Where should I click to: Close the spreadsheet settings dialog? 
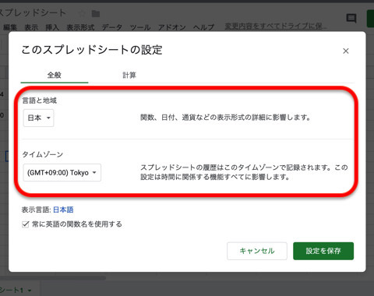(x=346, y=51)
